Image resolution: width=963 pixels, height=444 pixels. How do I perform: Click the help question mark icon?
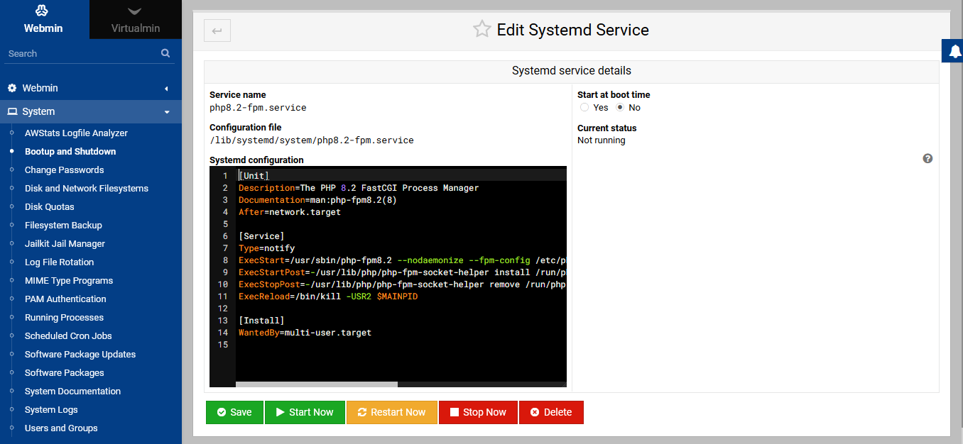click(927, 158)
